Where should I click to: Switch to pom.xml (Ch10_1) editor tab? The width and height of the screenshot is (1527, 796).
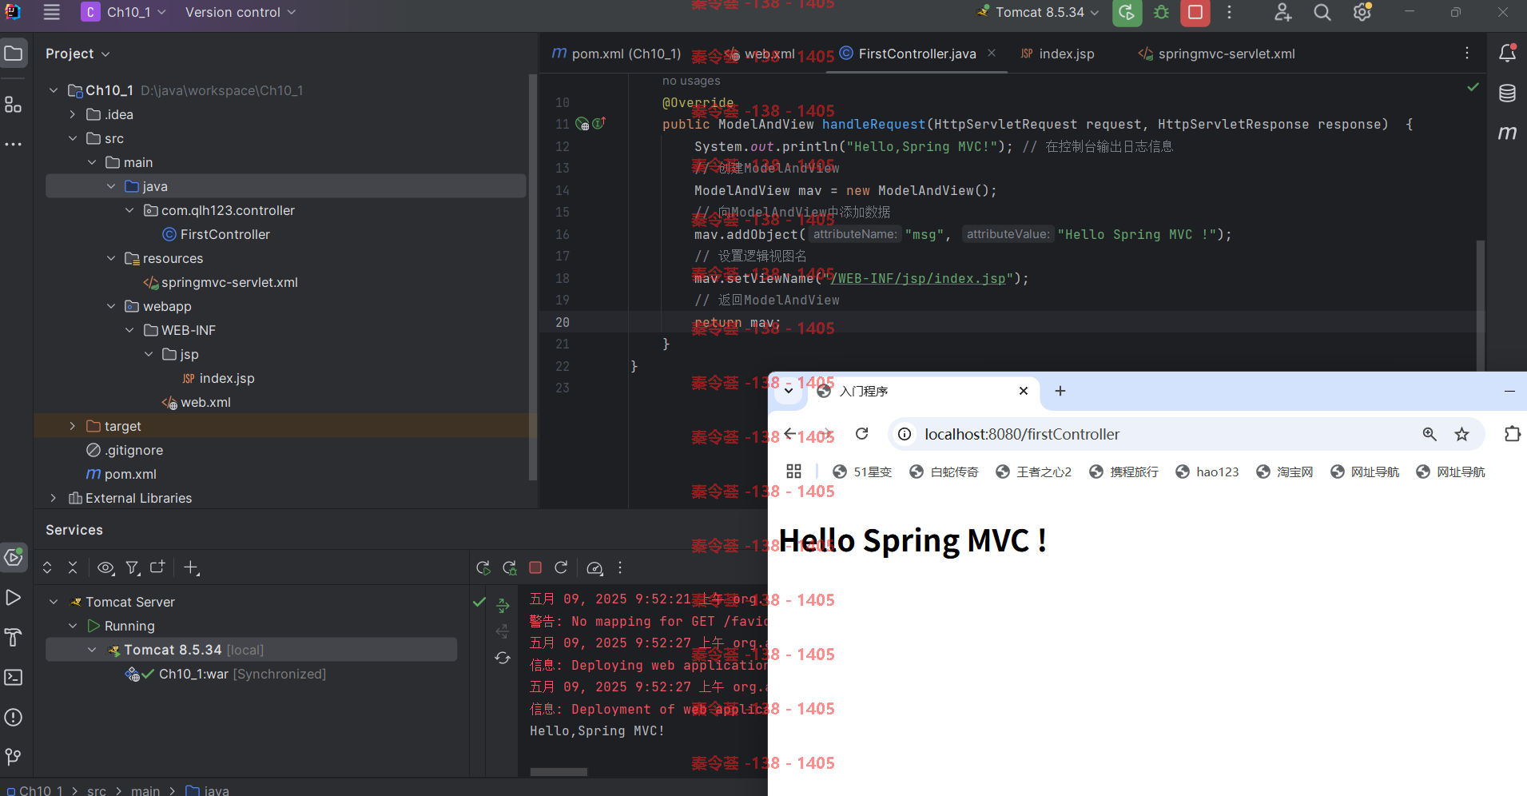616,54
